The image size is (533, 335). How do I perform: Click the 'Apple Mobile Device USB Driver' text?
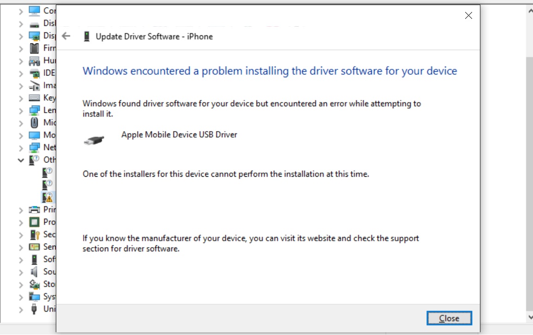[x=179, y=135]
